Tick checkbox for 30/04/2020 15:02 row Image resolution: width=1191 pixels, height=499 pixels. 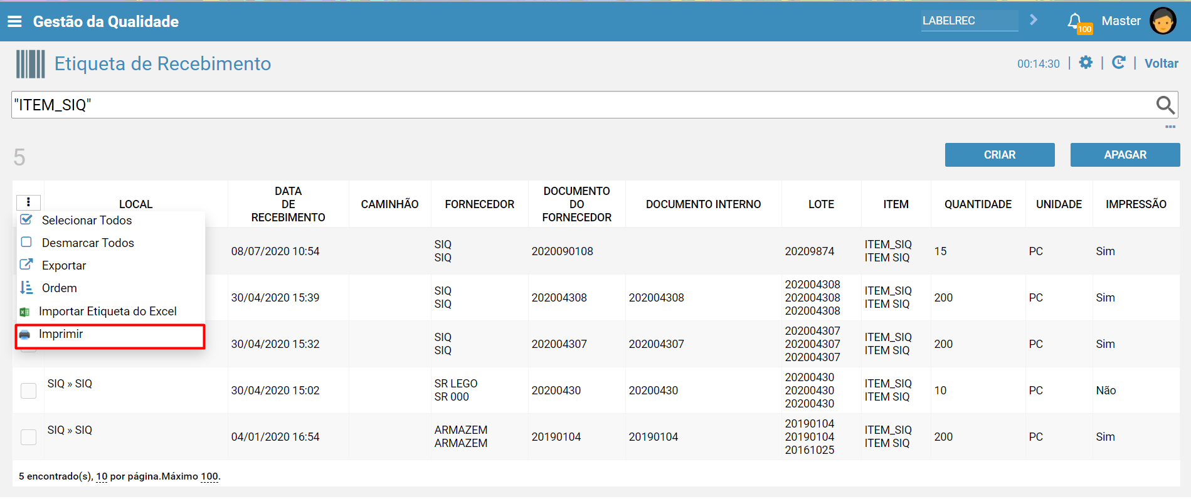pos(29,391)
